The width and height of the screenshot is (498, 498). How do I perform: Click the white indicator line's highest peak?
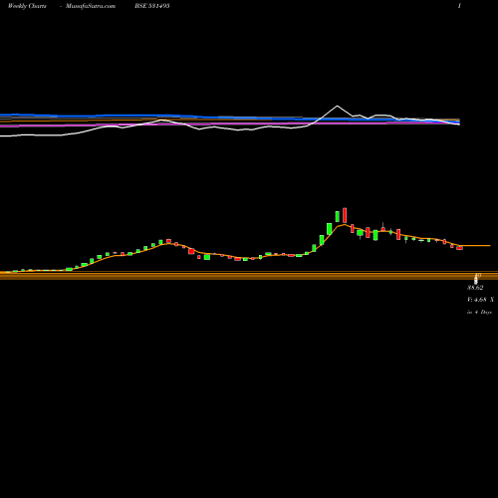tap(337, 106)
